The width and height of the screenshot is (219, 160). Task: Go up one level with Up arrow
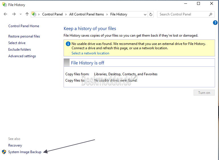(27, 14)
